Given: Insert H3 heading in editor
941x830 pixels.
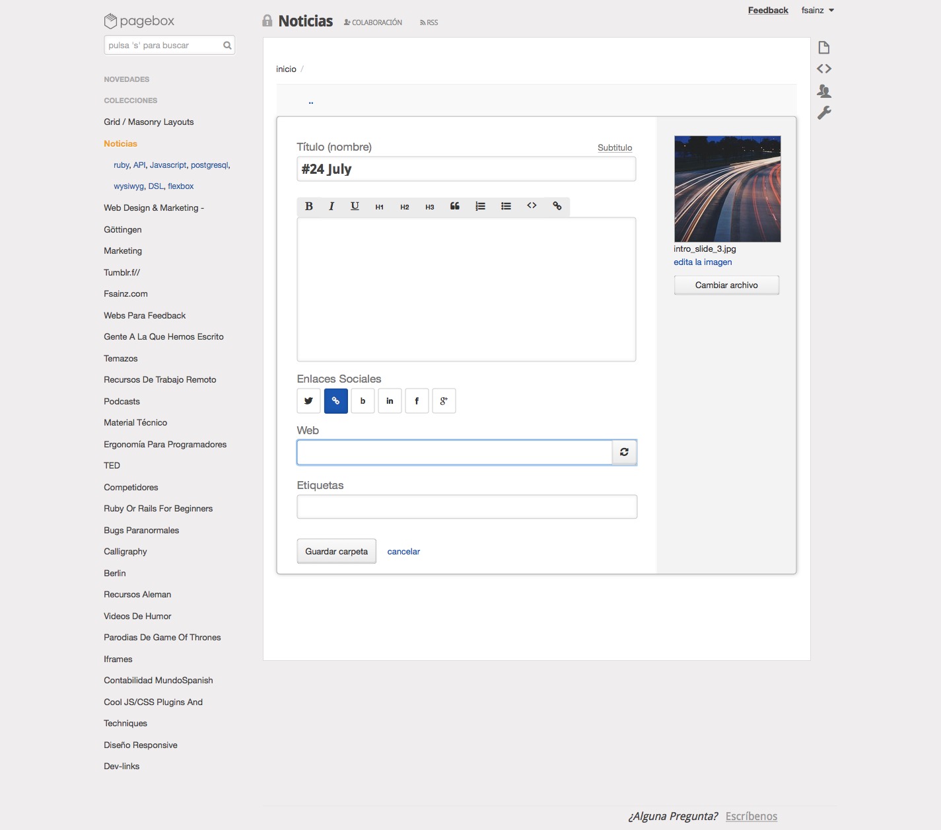Looking at the screenshot, I should pyautogui.click(x=430, y=207).
